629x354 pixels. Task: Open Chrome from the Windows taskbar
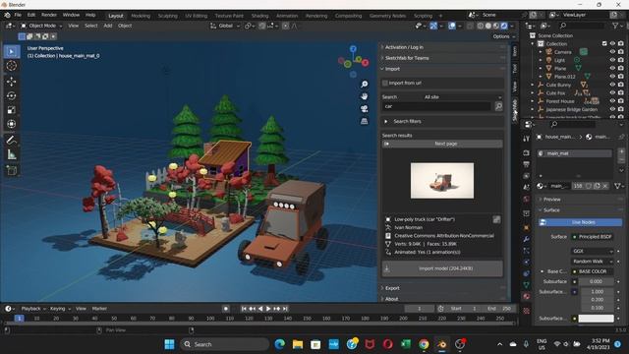[424, 344]
